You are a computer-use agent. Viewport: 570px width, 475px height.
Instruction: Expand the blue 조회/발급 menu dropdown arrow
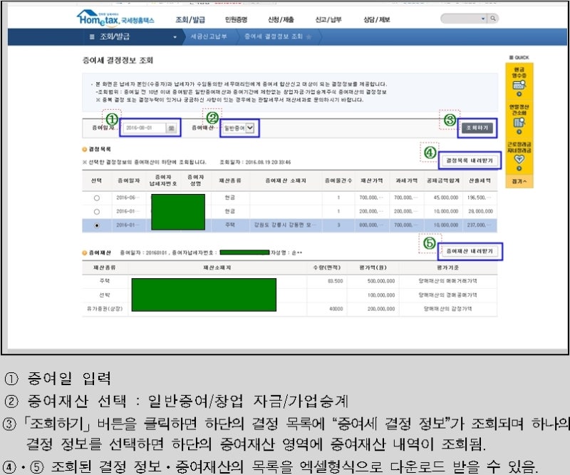tap(175, 37)
